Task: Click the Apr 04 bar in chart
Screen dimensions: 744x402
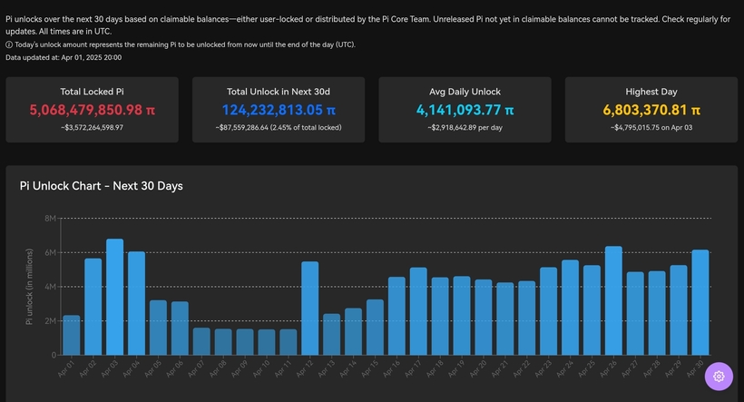Action: 137,303
